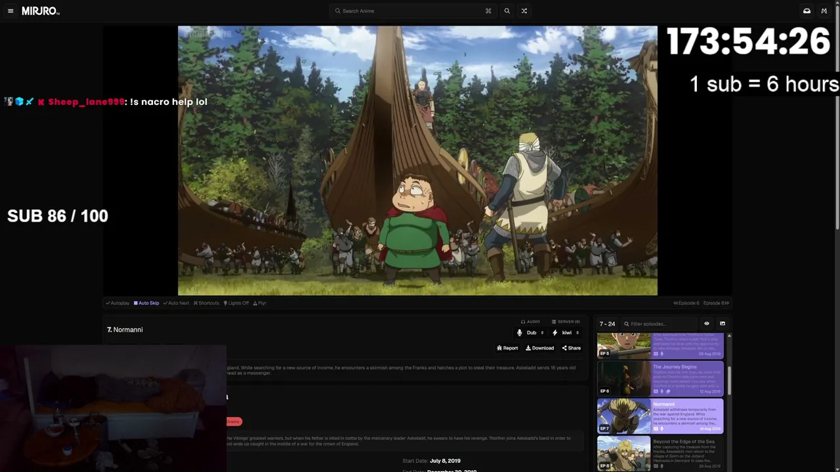This screenshot has width=840, height=472.
Task: Click the 12 Aug 2019 date on EP 6 card
Action: tap(709, 391)
